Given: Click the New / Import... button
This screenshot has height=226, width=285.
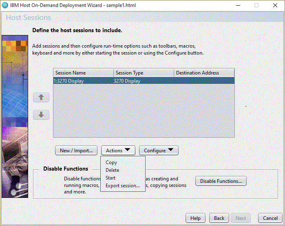Looking at the screenshot, I should point(76,150).
